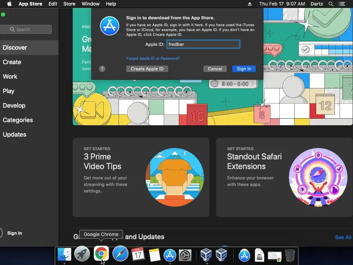
Task: Open Notification Center list icon
Action: point(342,4)
